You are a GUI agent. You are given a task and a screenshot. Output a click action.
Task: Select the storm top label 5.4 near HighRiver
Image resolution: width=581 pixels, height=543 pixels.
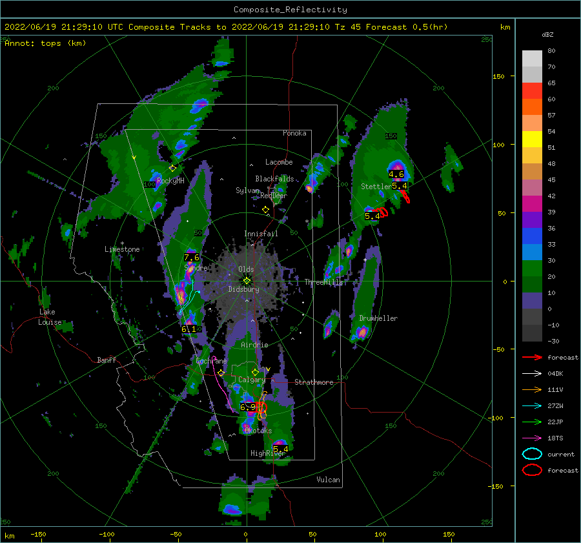pos(281,449)
